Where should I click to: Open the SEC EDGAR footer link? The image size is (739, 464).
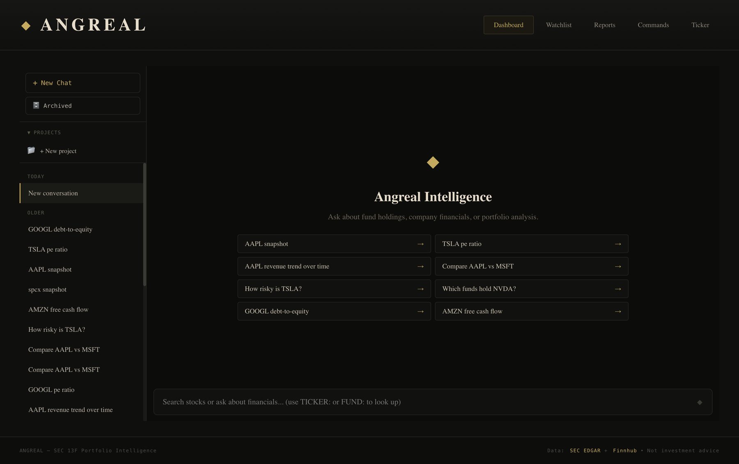585,450
